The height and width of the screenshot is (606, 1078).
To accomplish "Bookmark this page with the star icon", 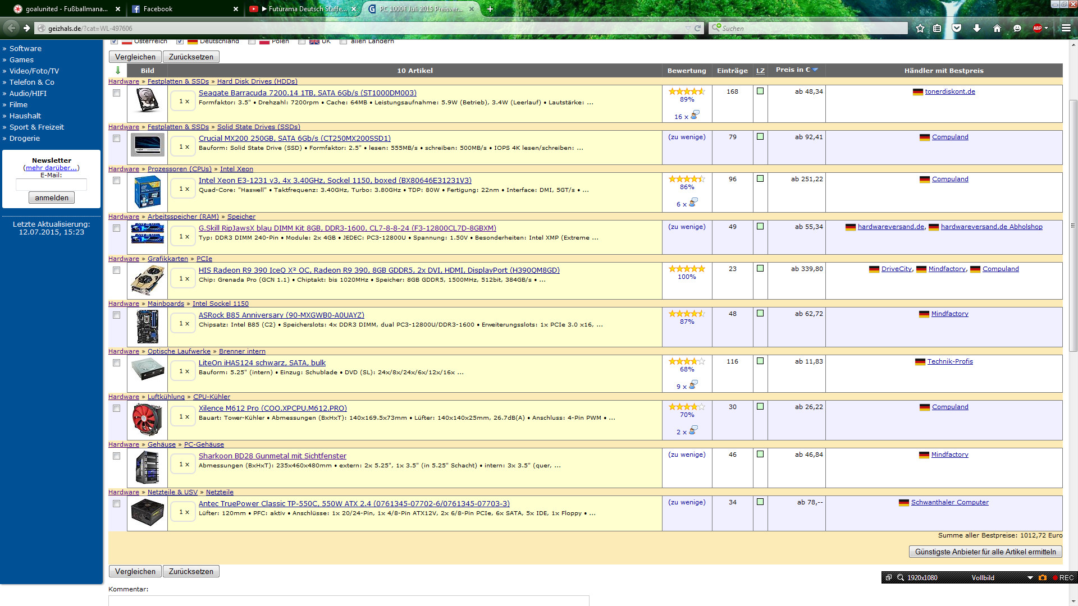I will coord(920,28).
